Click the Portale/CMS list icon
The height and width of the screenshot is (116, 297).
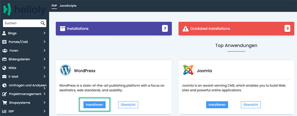pos(4,42)
